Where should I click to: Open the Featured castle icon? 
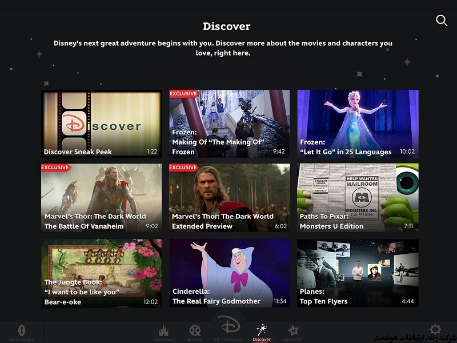click(x=163, y=330)
